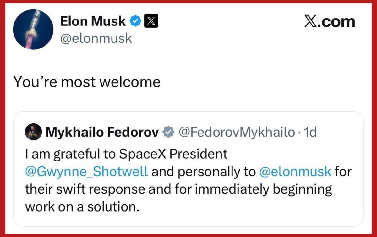
Task: Click the 1d timestamp of quoted post
Action: [310, 133]
